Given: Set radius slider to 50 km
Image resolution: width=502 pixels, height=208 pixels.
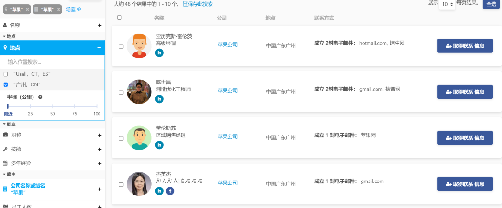Looking at the screenshot, I should point(53,106).
